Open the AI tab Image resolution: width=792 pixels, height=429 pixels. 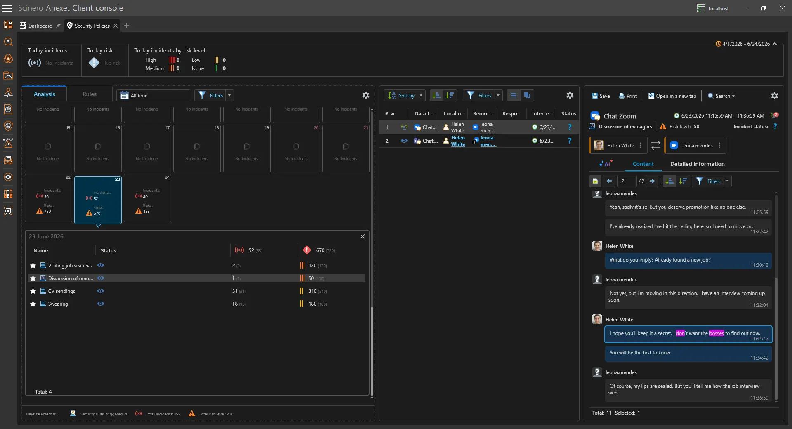pyautogui.click(x=605, y=164)
